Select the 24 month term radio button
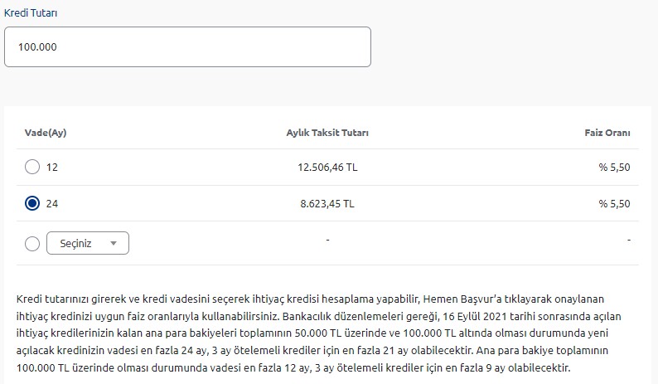Image resolution: width=658 pixels, height=384 pixels. [32, 203]
